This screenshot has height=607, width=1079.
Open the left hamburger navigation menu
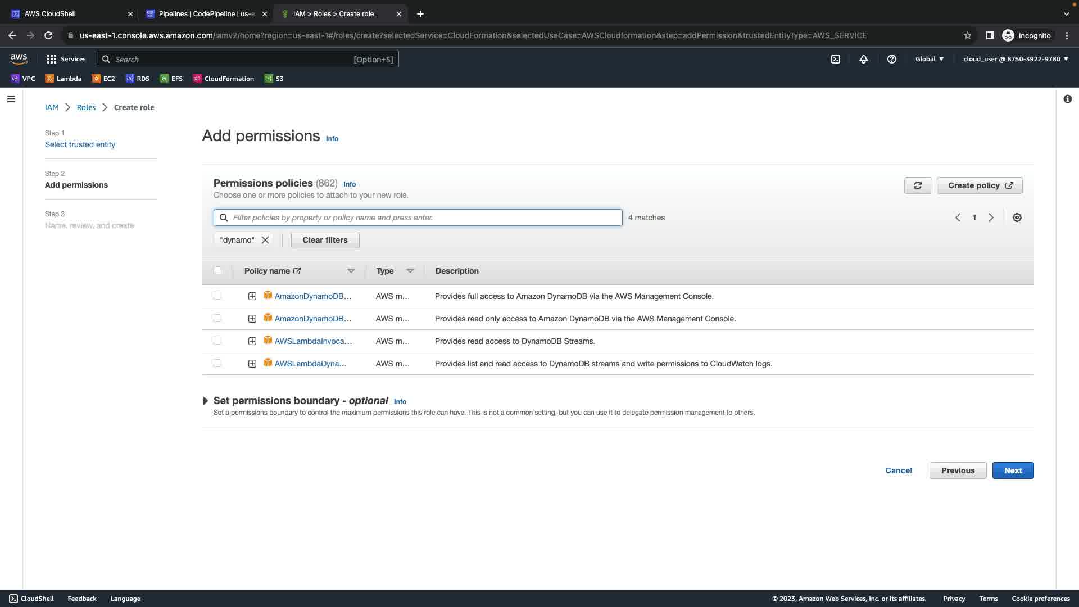[11, 99]
